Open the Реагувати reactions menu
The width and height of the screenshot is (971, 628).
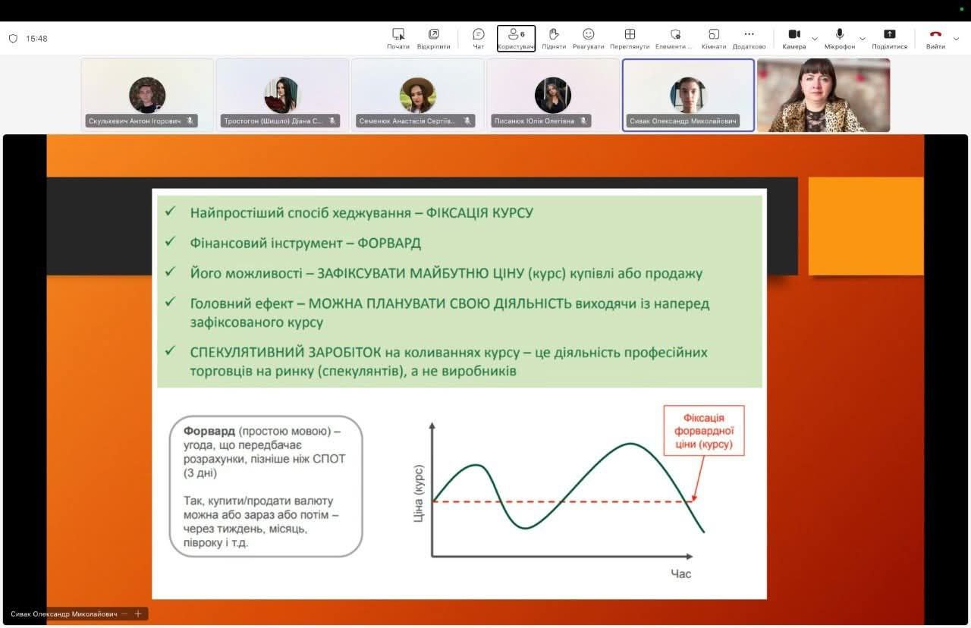coord(589,38)
